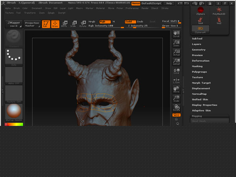Pick the ZSphere tool thumbnail
Viewport: 236px width, 177px height.
[201, 10]
